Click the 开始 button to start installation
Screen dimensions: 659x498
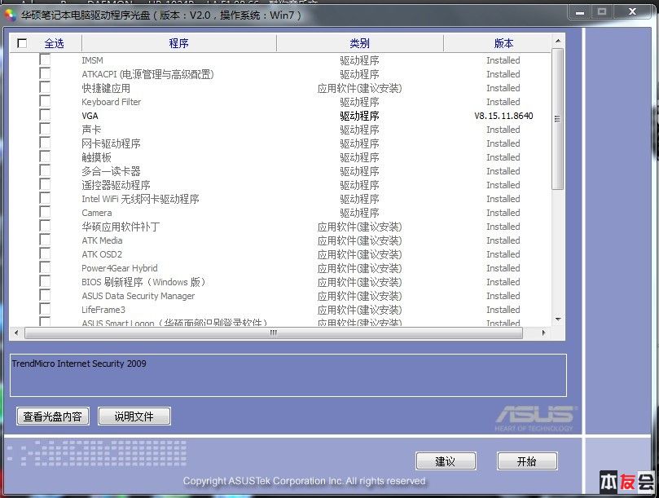tap(526, 461)
